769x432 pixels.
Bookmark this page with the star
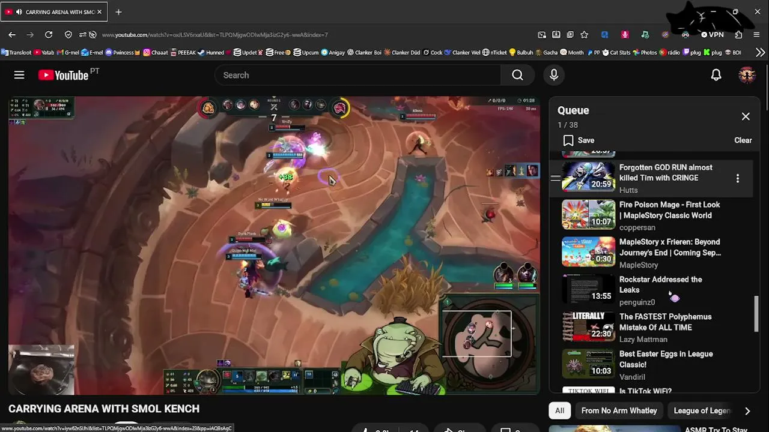tap(584, 35)
